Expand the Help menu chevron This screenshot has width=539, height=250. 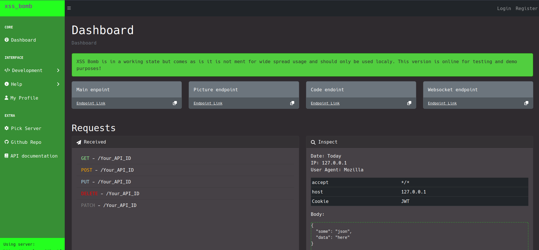coord(58,84)
